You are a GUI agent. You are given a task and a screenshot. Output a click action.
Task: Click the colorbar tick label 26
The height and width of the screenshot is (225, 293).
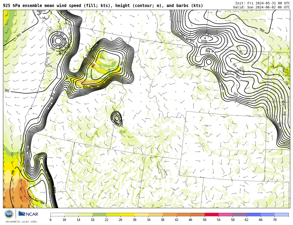pyautogui.click(x=120, y=220)
